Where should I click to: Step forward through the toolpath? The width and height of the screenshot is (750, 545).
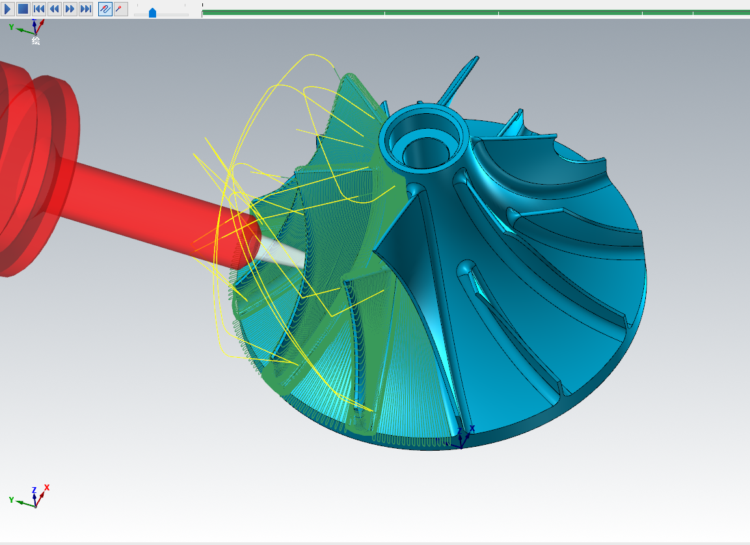coord(70,9)
